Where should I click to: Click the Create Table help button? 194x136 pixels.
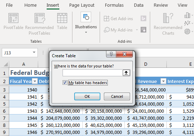click(111, 54)
